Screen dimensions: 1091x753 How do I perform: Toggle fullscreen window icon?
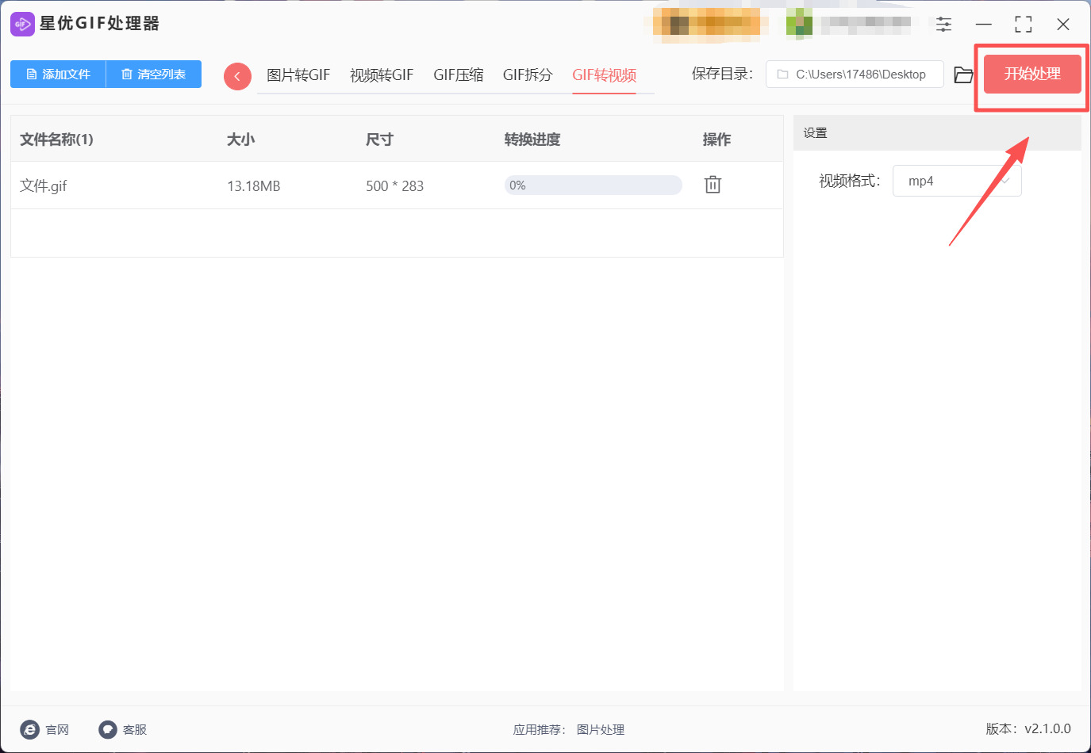coord(1024,24)
